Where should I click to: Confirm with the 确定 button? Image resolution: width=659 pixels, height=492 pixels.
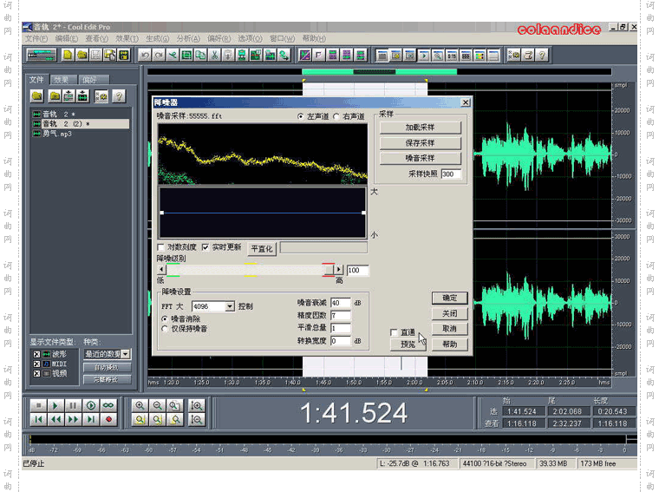pyautogui.click(x=450, y=298)
